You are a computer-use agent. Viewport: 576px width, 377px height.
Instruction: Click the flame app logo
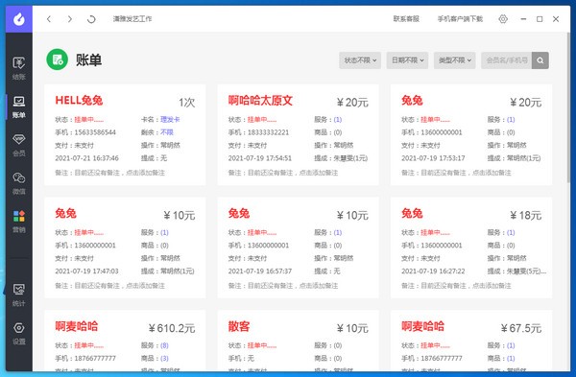[x=19, y=19]
